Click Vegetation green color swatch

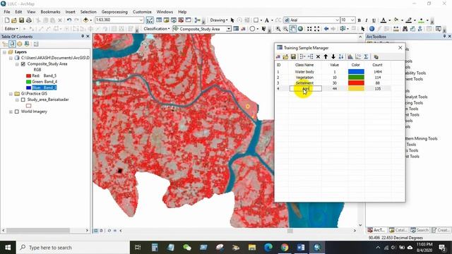(356, 78)
